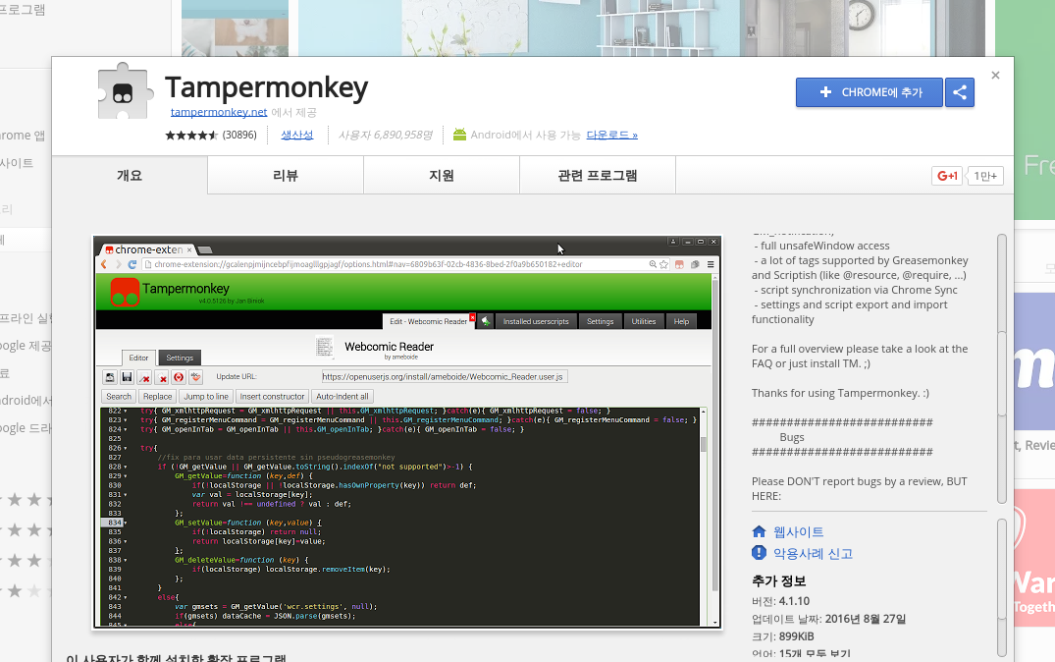
Task: Click the 생산성 category link
Action: pos(296,135)
